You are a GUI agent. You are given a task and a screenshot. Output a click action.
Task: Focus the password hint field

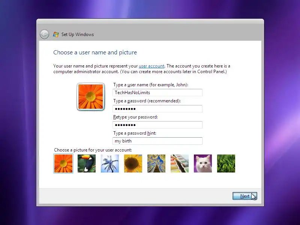[x=157, y=141]
